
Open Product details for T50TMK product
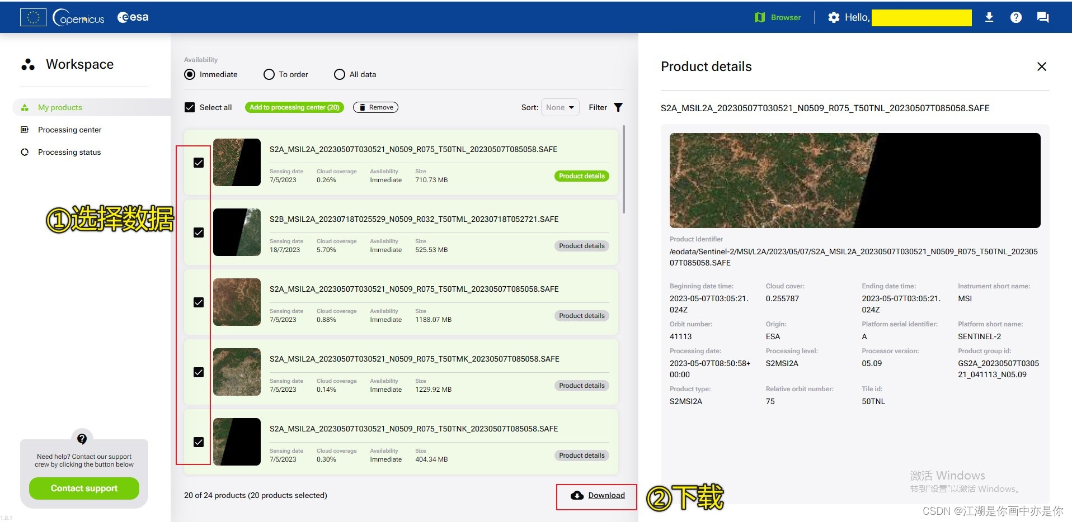(x=582, y=386)
